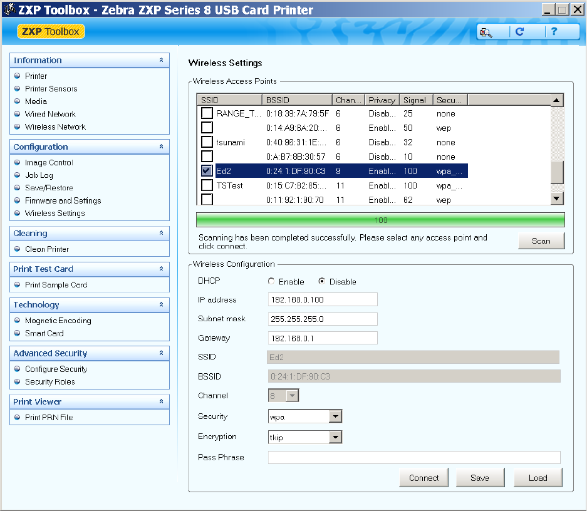Collapse the Print Test Card panel
The width and height of the screenshot is (587, 511).
162,269
